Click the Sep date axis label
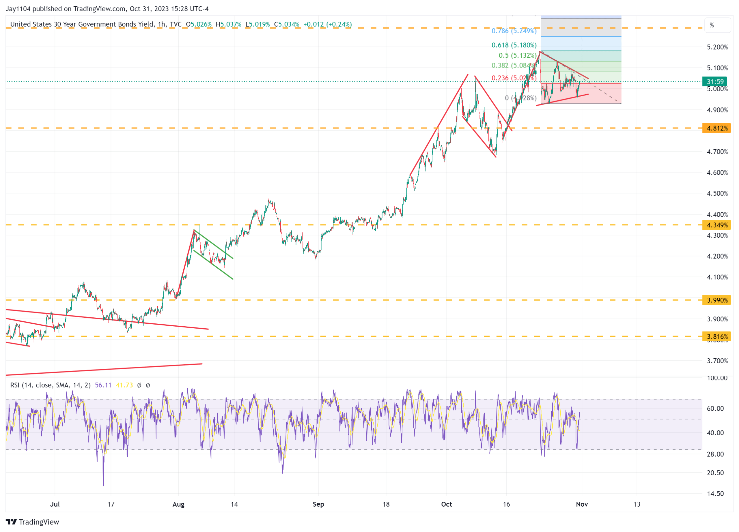Screen dimensions: 739x532 (x=318, y=504)
